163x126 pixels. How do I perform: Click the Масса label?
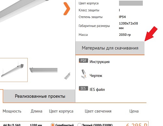(83, 35)
